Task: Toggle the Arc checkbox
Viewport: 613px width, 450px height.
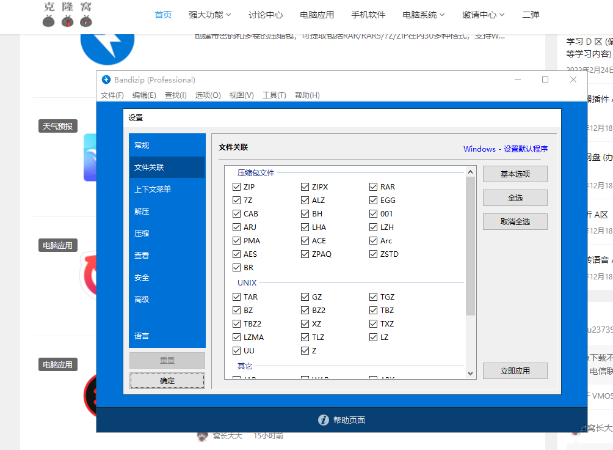Action: 373,240
